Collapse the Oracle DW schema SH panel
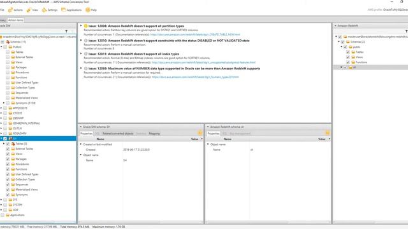The width and height of the screenshot is (408, 229). [81, 127]
